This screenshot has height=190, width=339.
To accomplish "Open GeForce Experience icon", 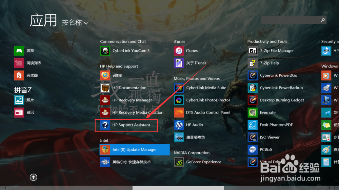I will point(179,162).
